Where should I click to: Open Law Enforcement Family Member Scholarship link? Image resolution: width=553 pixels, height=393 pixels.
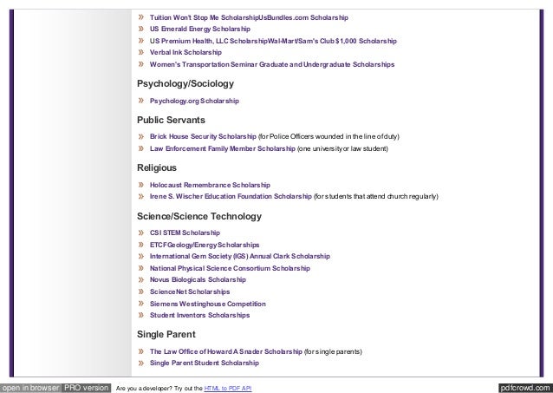coord(222,148)
